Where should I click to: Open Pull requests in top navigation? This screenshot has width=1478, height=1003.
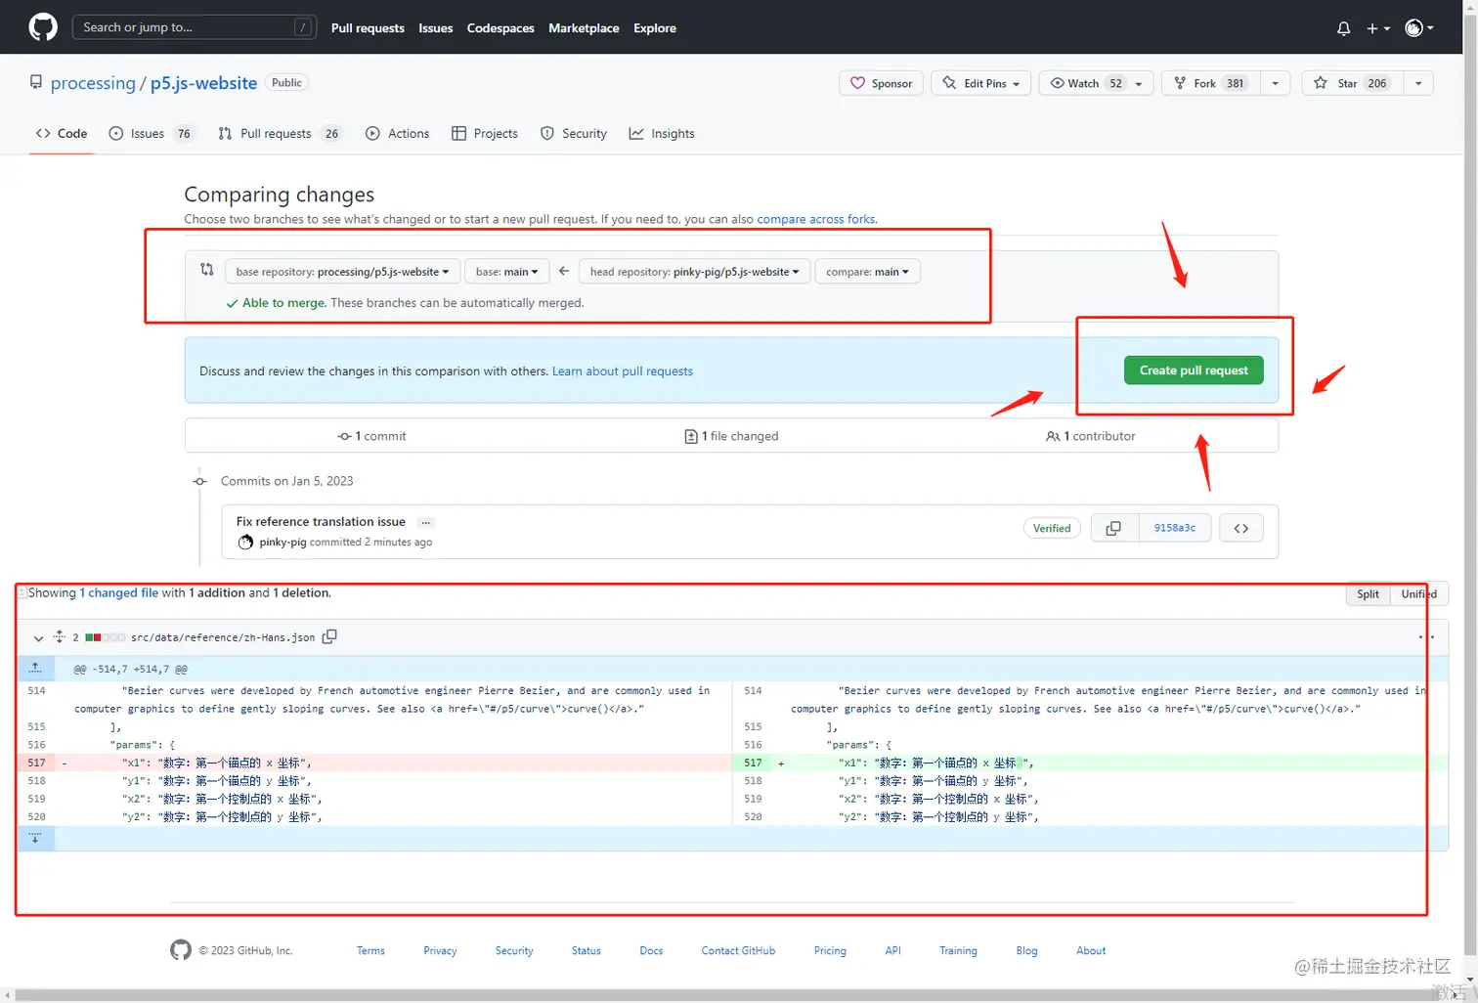(368, 28)
